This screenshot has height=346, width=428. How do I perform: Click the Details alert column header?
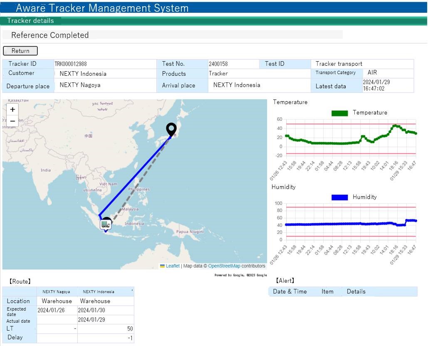[x=356, y=291]
